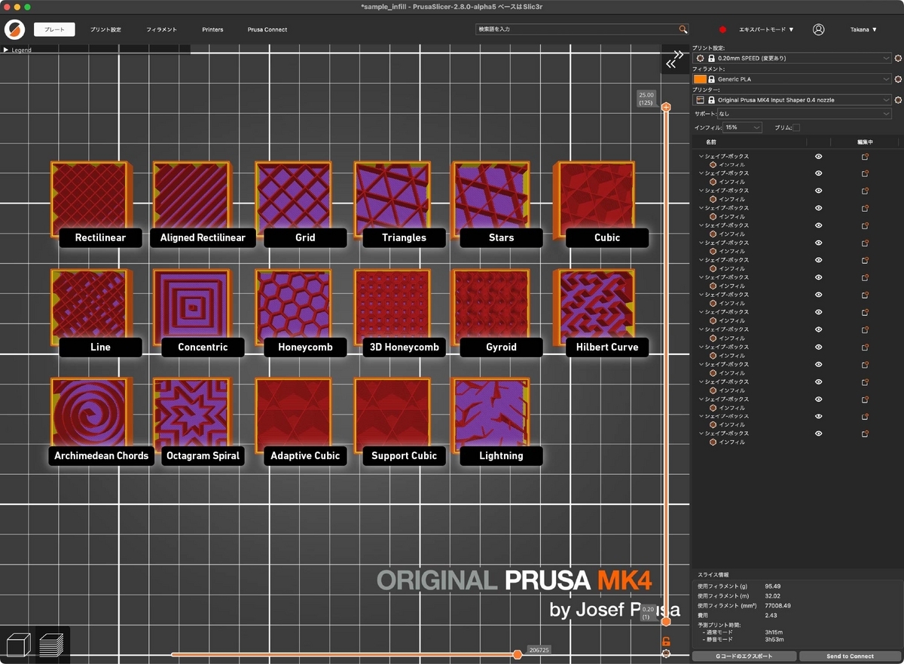The height and width of the screenshot is (664, 904).
Task: Click lock icon in Generic PLA preset
Action: 711,78
